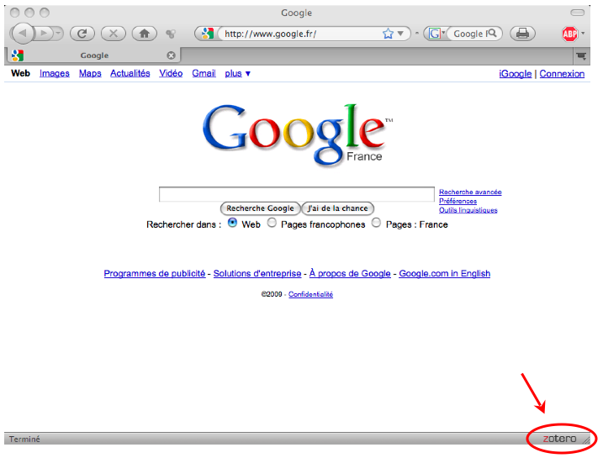Go forward with the Forward arrow button
This screenshot has width=603, height=458.
[x=44, y=34]
